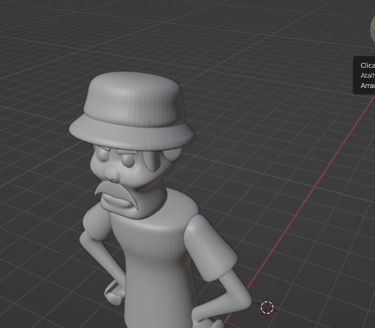Click the hair lock under the hat brim
Viewport: 375px width, 328px height.
152,160
